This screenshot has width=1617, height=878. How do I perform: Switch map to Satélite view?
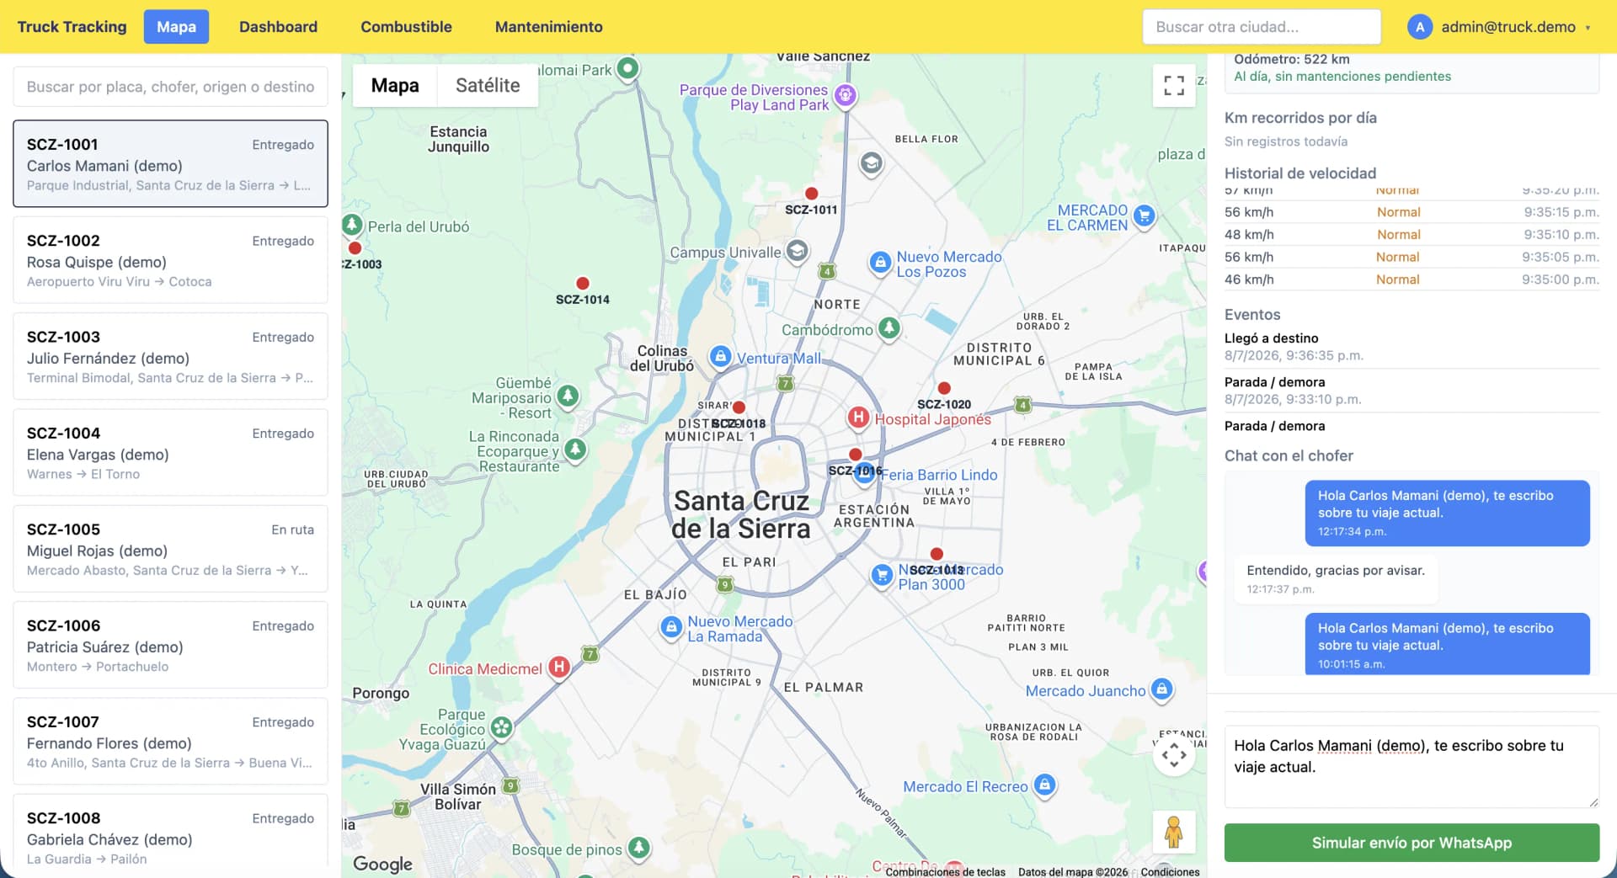488,85
